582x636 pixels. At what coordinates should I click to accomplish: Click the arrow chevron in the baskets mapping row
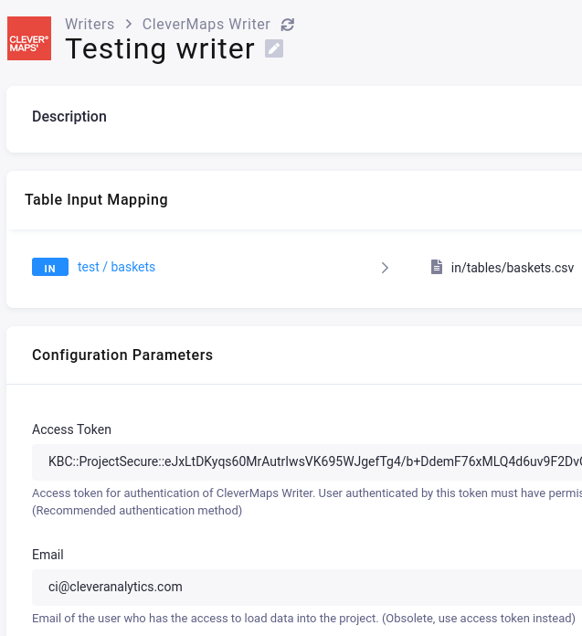[385, 268]
